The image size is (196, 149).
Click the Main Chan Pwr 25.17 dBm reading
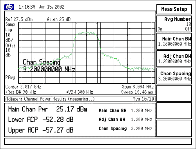tap(47, 109)
